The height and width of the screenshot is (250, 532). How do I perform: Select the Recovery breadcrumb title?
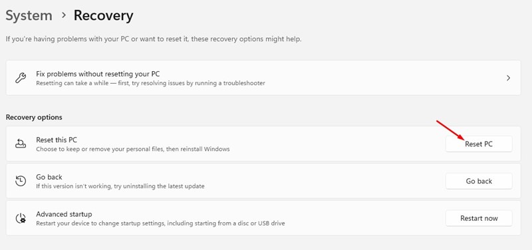click(x=104, y=16)
